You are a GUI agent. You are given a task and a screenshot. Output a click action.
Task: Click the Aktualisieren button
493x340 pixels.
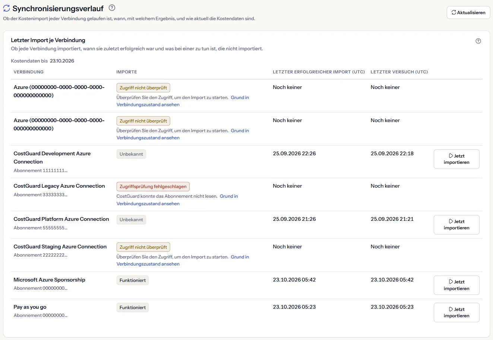[x=468, y=12]
